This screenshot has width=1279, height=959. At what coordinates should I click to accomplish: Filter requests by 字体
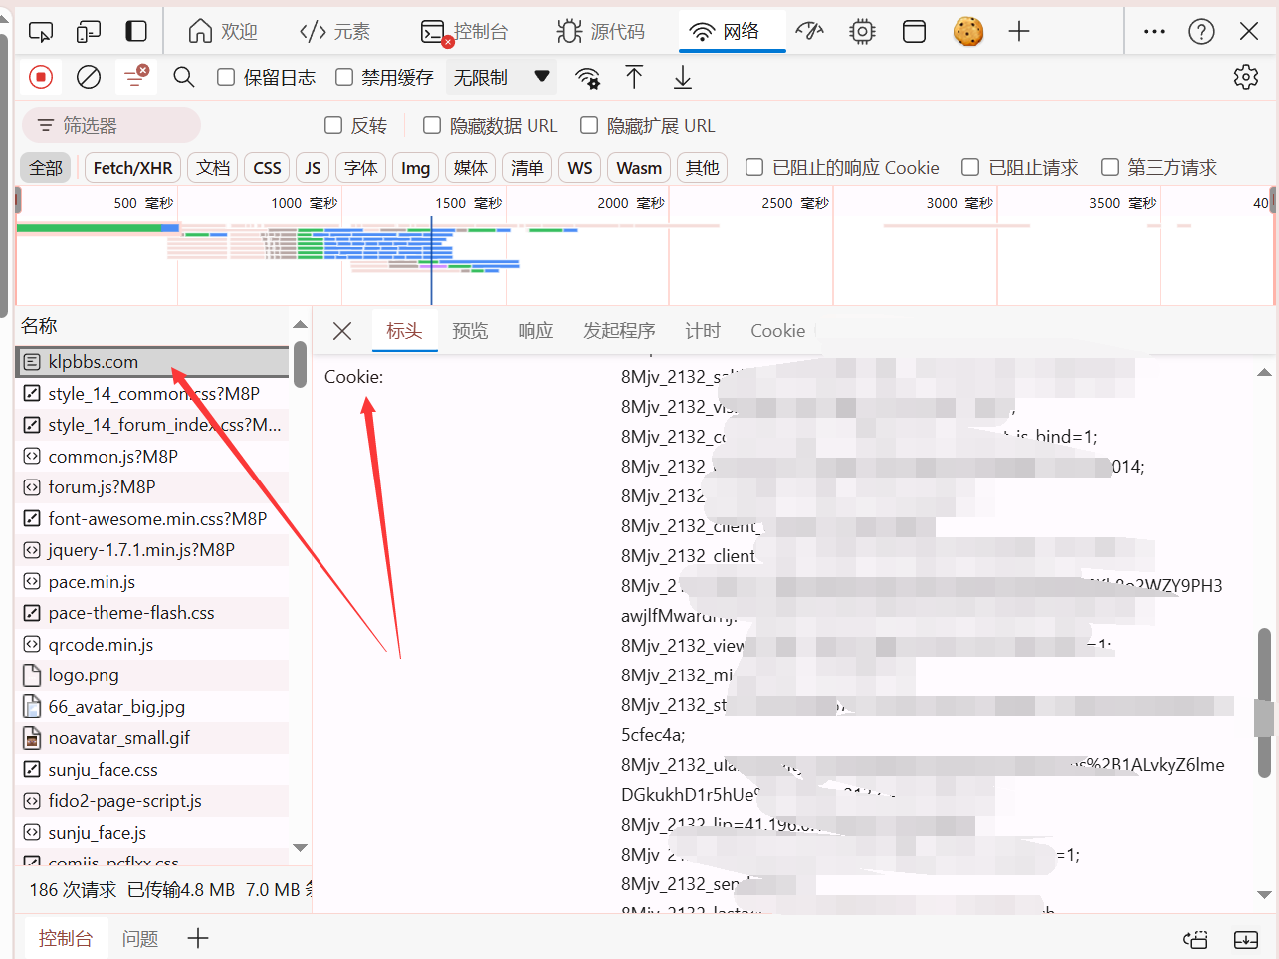(361, 167)
